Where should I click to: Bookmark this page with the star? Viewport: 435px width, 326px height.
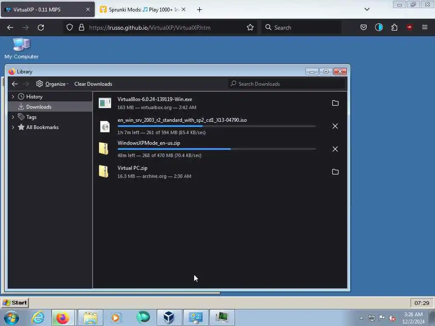coord(250,28)
